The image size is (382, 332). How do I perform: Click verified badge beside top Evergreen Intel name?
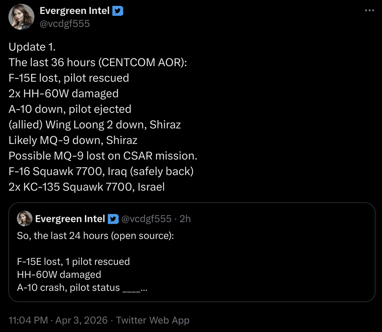(117, 11)
